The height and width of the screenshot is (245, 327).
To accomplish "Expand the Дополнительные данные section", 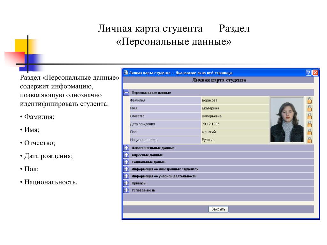I will pyautogui.click(x=126, y=148).
